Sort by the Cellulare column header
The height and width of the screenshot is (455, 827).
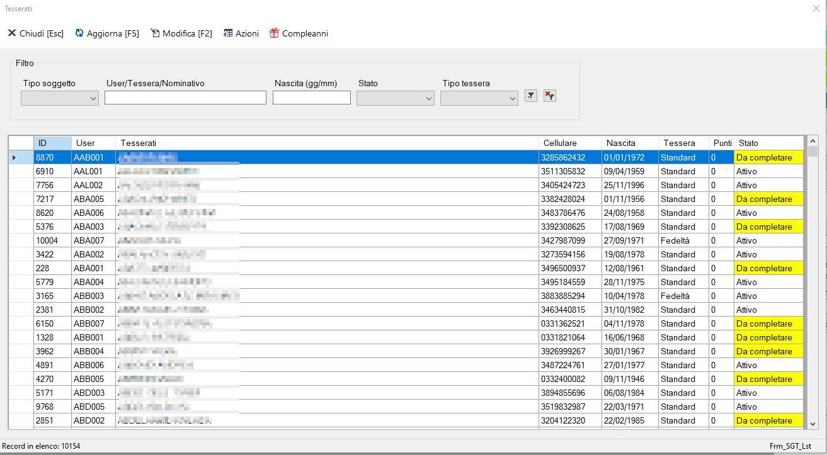tap(571, 143)
